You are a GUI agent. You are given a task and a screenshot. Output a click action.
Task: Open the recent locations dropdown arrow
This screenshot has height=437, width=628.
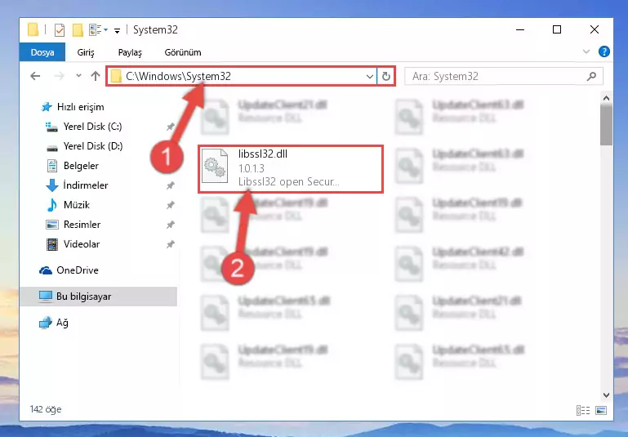[78, 76]
